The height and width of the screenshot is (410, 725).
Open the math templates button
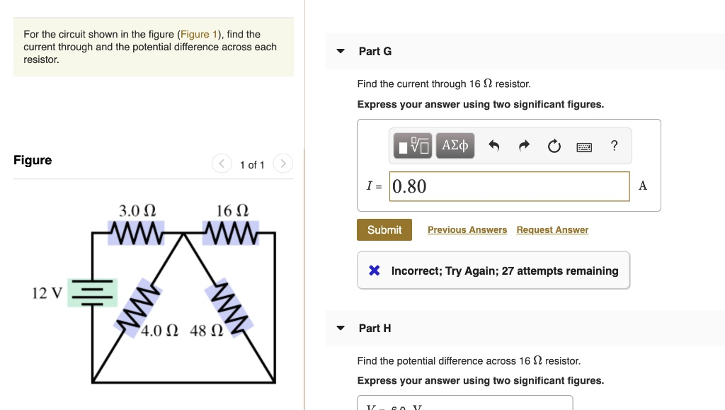pos(412,146)
